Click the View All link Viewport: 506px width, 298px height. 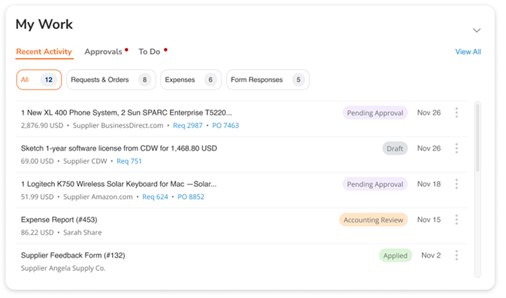click(x=468, y=52)
